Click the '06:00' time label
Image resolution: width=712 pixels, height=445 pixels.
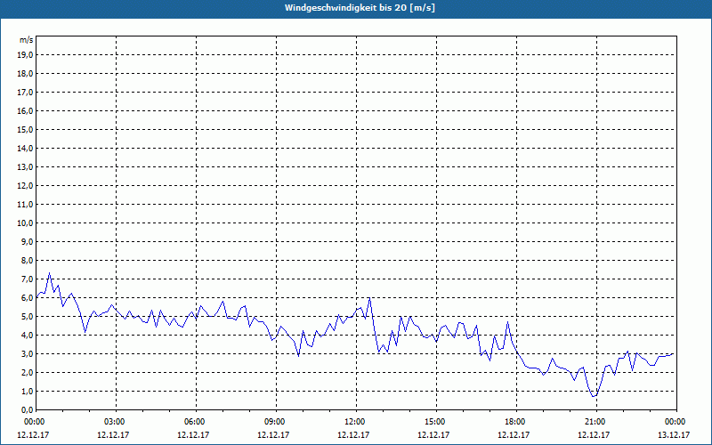pyautogui.click(x=195, y=422)
